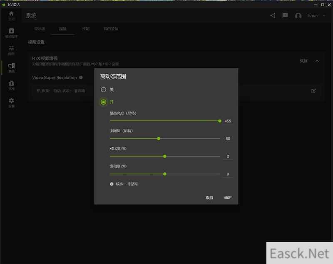Click the 取消 cancel button
The height and width of the screenshot is (264, 333).
(x=209, y=198)
